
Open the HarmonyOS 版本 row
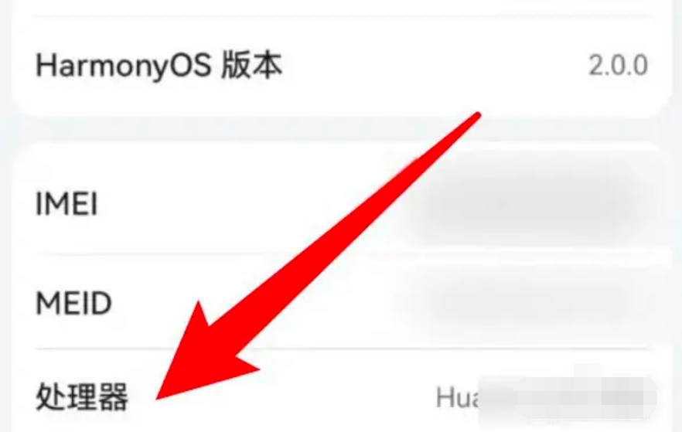tap(341, 66)
